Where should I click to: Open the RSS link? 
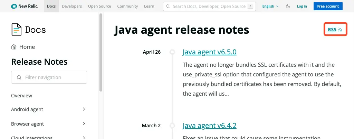[x=332, y=30]
